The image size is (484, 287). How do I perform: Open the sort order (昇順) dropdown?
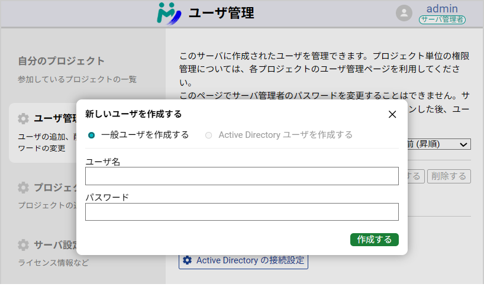point(439,144)
